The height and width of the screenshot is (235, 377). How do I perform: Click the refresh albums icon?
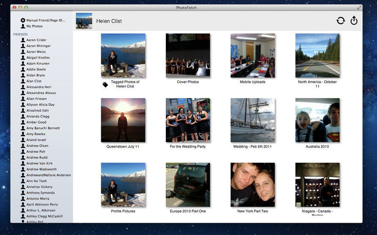[x=340, y=21]
